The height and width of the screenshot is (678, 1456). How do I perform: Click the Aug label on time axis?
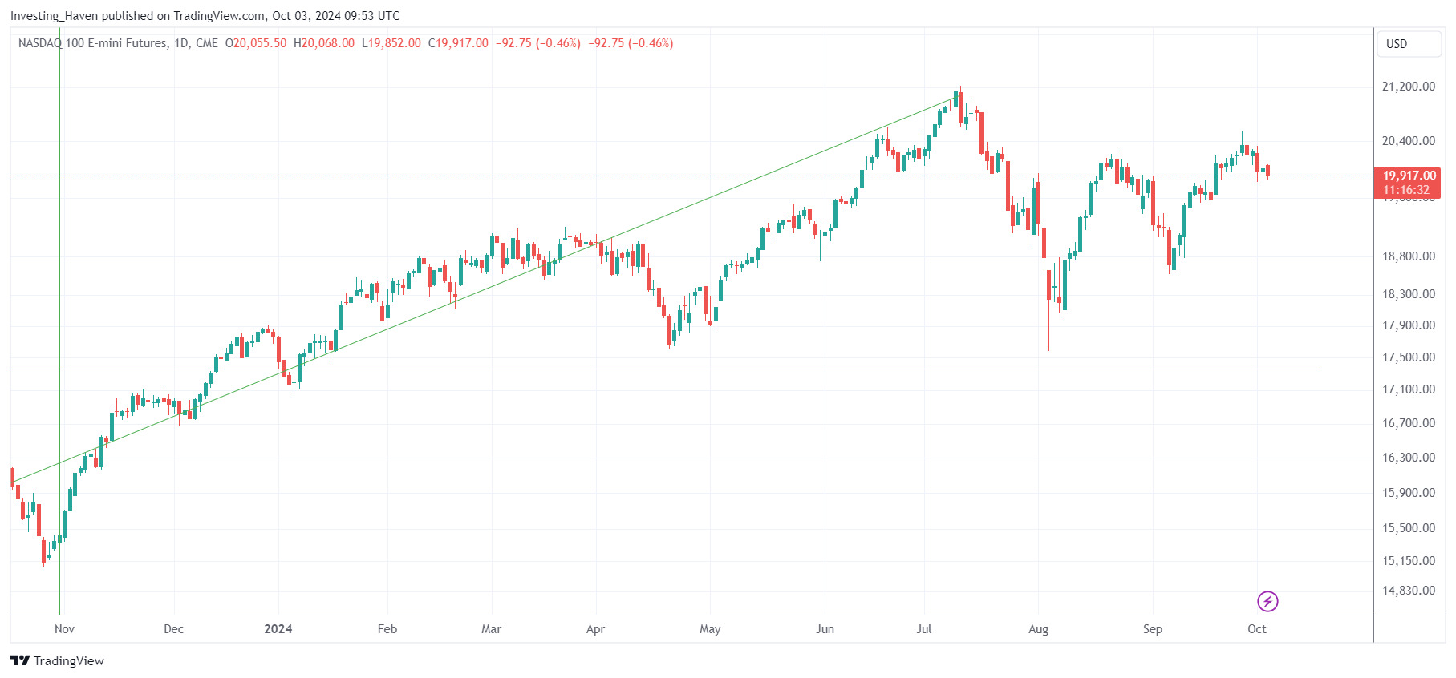click(x=1038, y=629)
